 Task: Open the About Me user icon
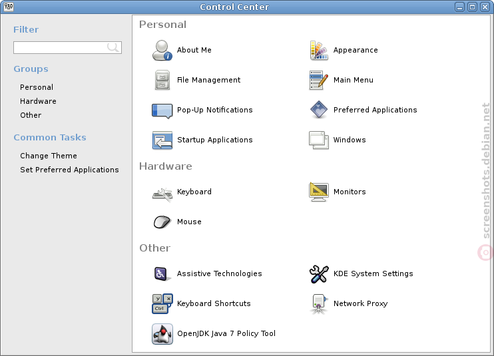tap(162, 50)
